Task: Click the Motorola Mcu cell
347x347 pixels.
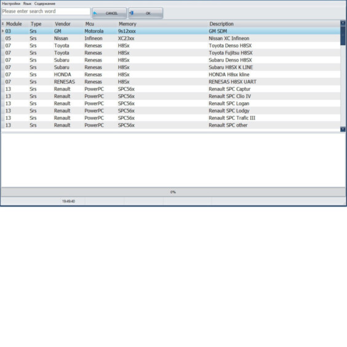Action: 94,31
